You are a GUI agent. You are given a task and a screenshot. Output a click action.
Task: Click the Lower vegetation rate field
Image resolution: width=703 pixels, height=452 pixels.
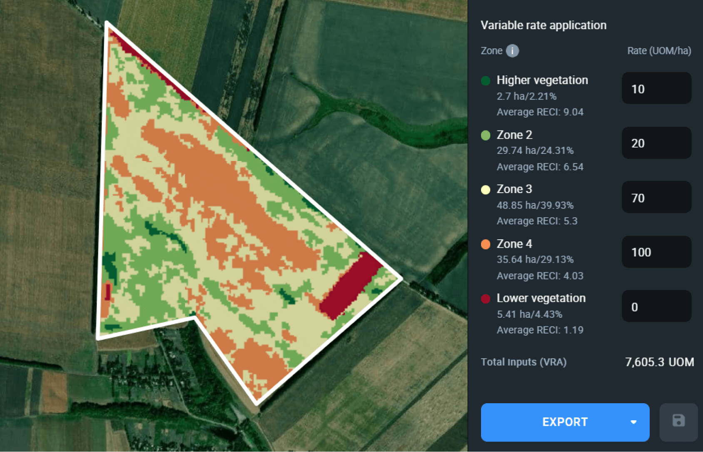(656, 306)
